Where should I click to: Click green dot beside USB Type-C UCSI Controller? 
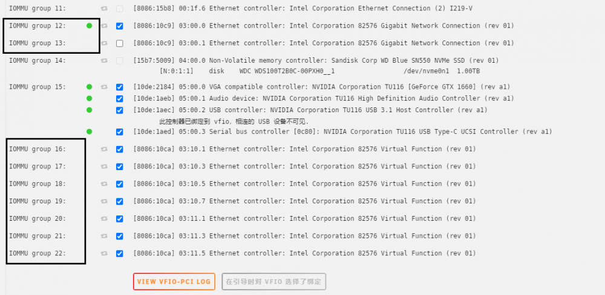(89, 132)
